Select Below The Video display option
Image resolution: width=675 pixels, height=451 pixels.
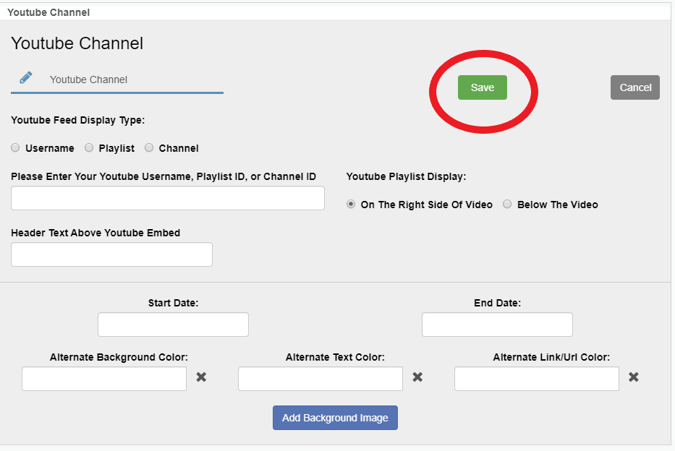507,205
